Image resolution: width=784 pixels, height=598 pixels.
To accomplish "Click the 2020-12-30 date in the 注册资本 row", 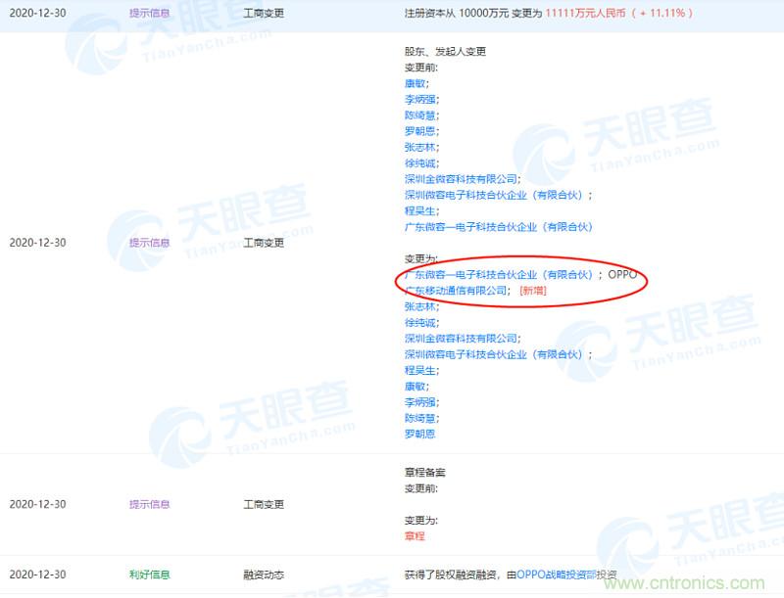I will (37, 13).
